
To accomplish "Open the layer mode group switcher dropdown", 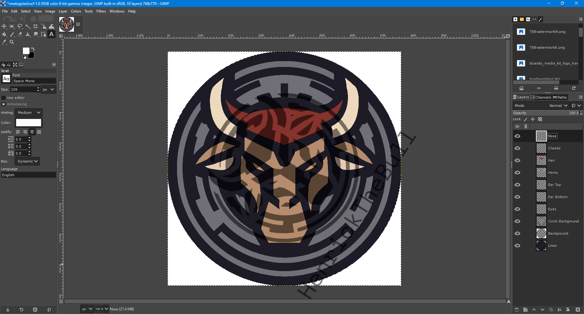I will [x=576, y=106].
